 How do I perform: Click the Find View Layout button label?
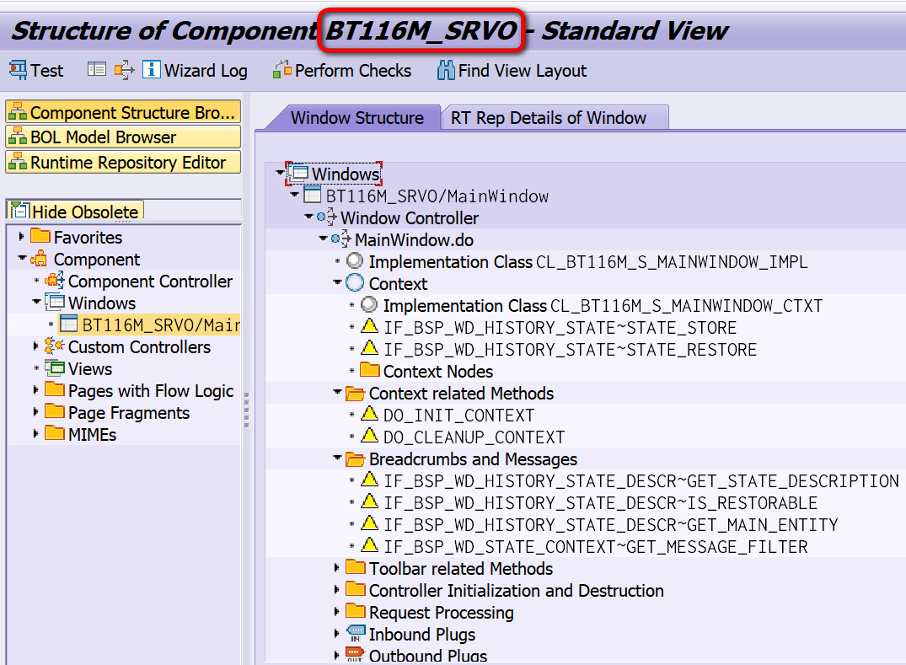pos(523,71)
